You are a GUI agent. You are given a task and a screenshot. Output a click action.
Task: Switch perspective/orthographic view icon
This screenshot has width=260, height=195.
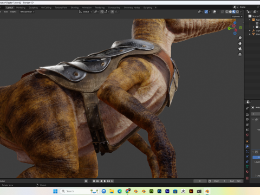pyautogui.click(x=240, y=54)
